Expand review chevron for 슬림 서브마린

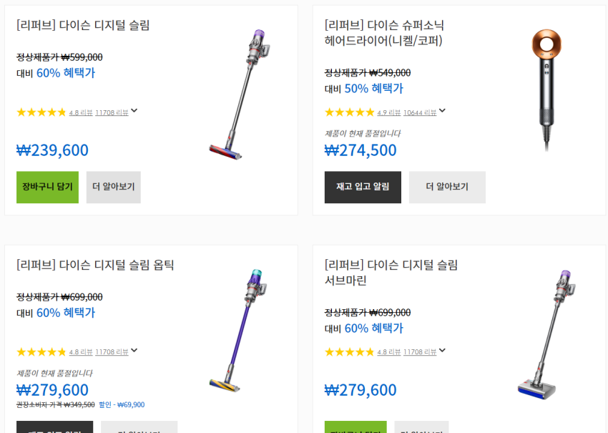(442, 351)
